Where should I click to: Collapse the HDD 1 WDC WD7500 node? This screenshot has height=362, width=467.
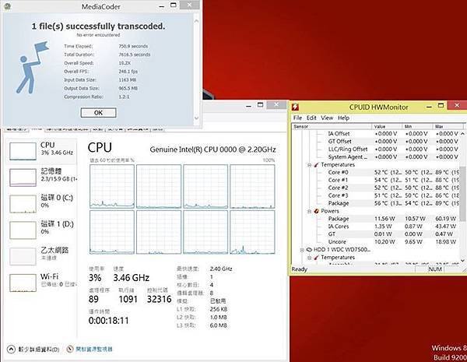click(302, 250)
